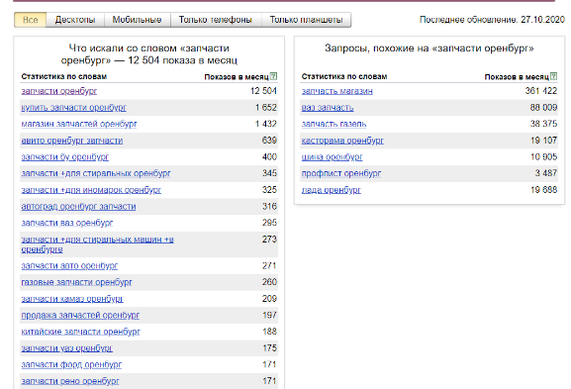571x389 pixels.
Task: Click the left 'Статистика по словам' column header
Action: coord(64,76)
